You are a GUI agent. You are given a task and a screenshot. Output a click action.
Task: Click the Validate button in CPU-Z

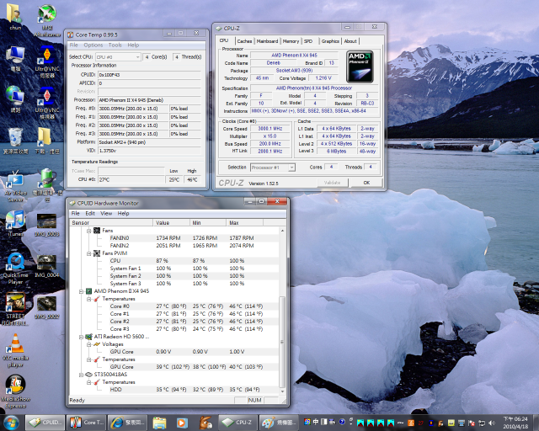332,183
